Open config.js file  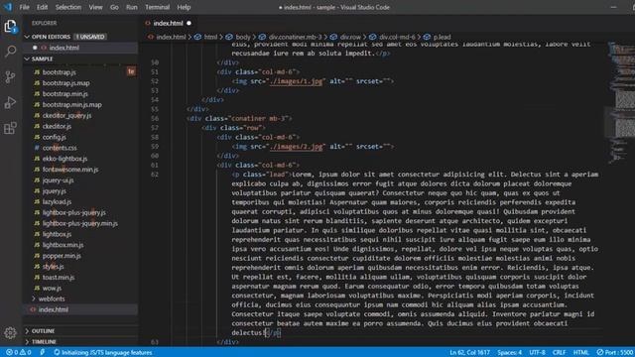54,137
